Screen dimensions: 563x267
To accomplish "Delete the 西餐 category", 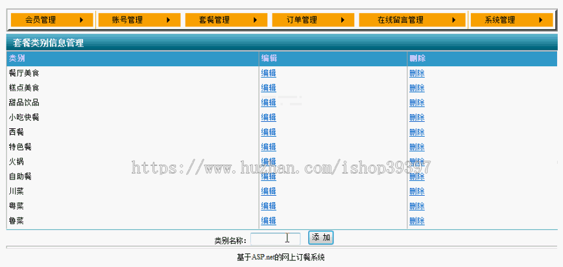I will (x=417, y=132).
